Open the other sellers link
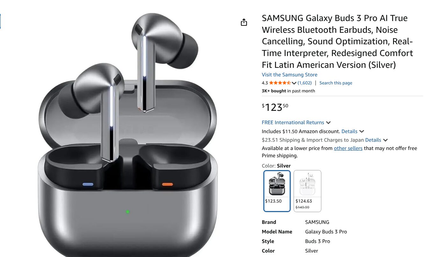The image size is (431, 257). [x=348, y=148]
